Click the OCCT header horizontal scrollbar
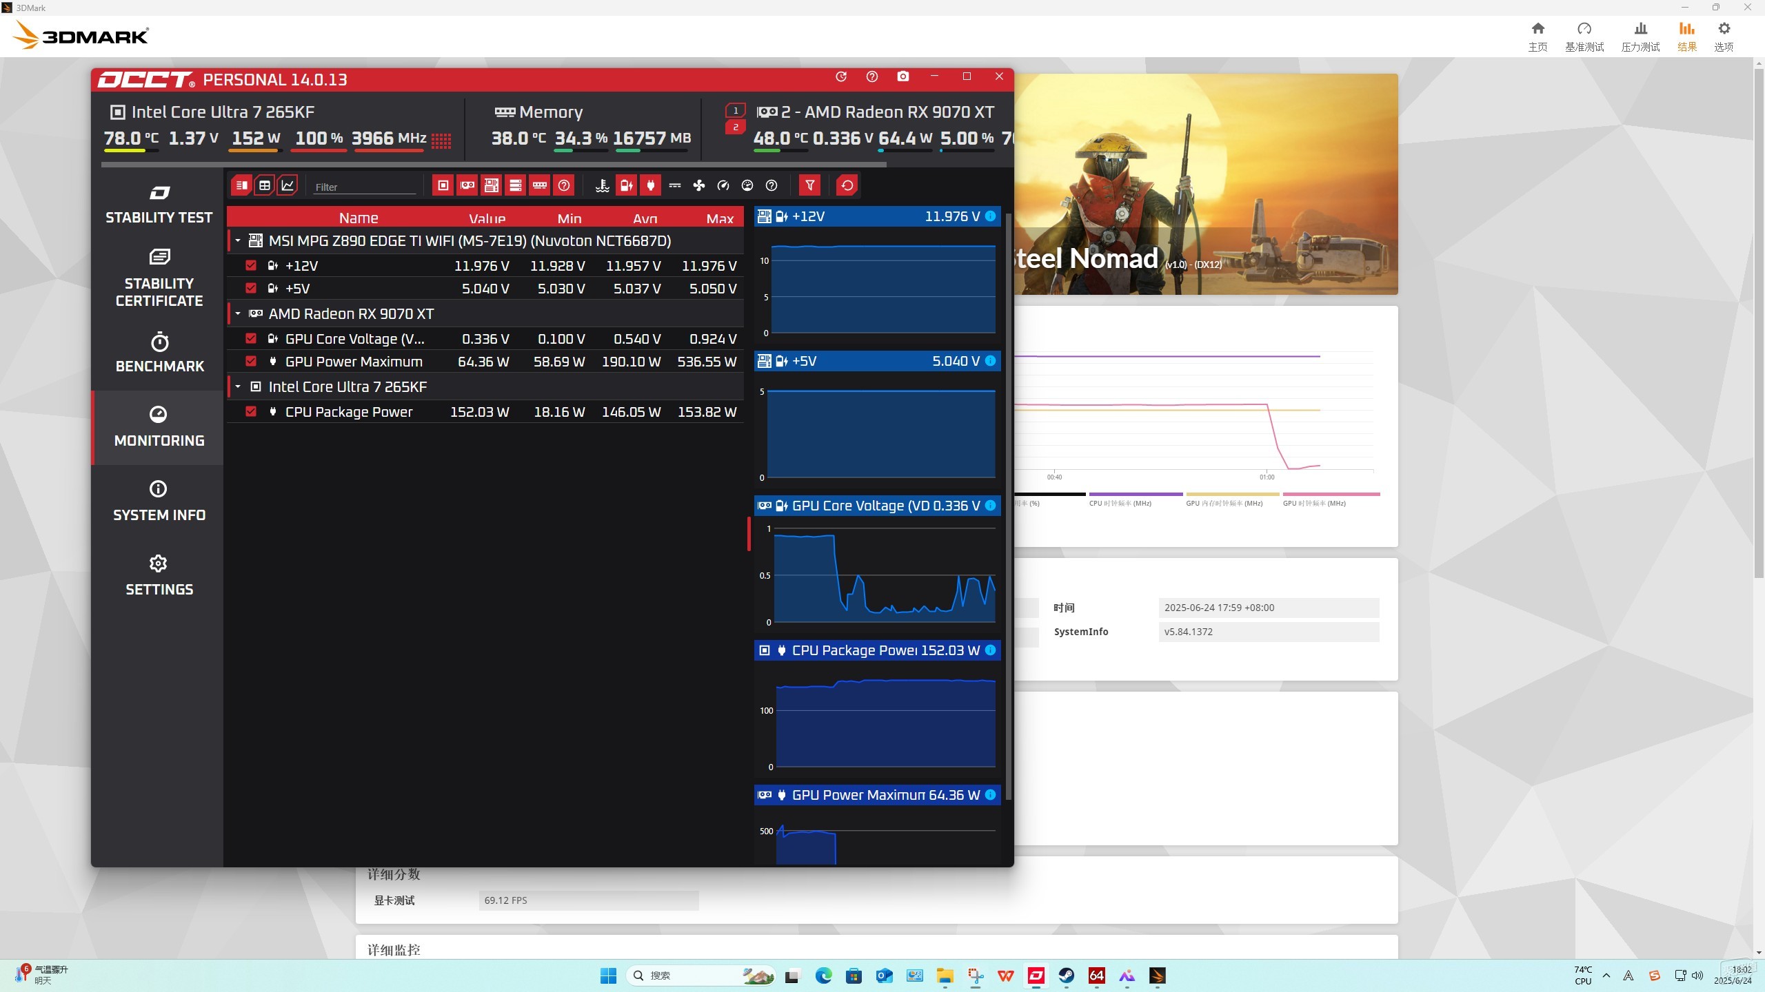 (494, 165)
